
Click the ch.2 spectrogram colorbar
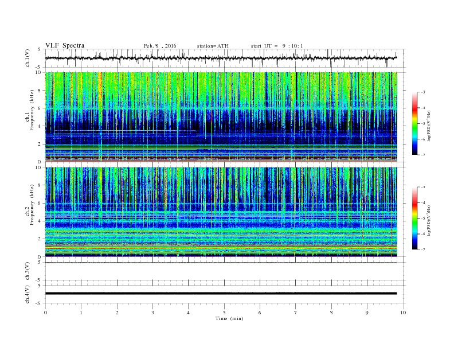pos(414,219)
